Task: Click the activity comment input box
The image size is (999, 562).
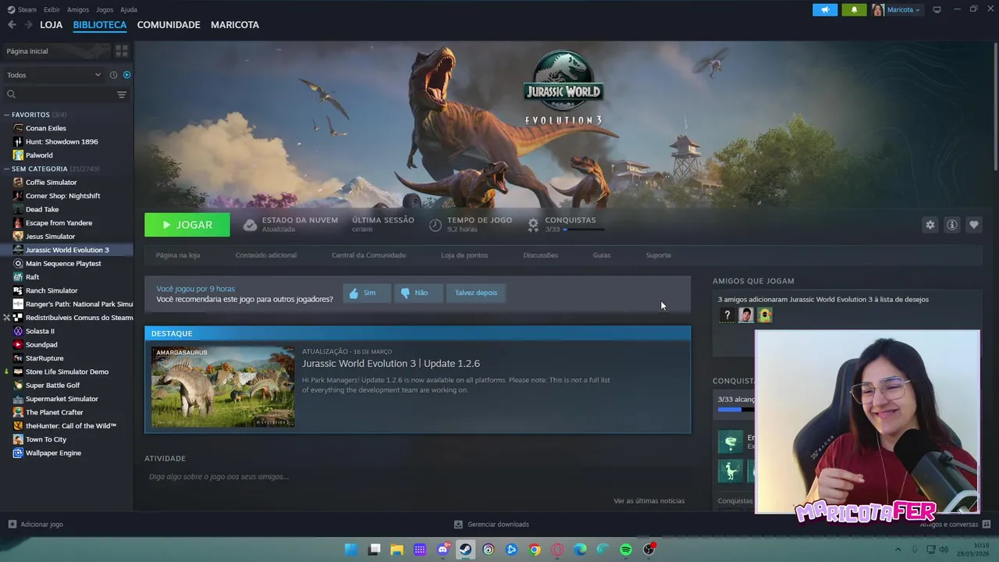Action: click(418, 477)
